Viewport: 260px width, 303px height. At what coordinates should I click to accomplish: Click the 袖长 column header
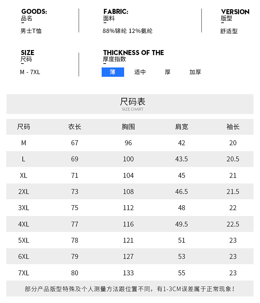(233, 127)
